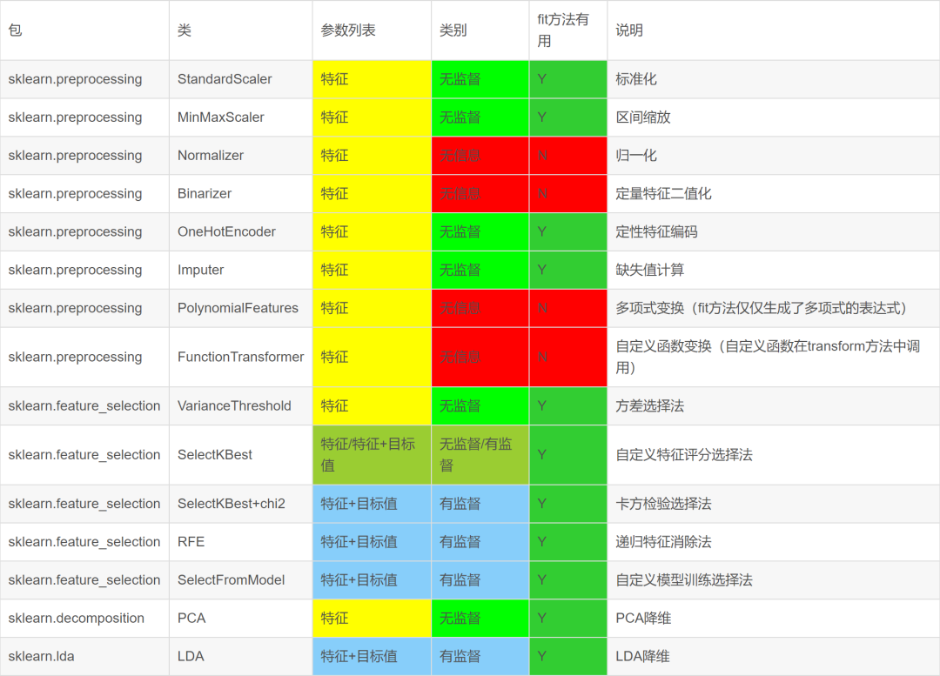Click the description starting with '自定义函数变换'
Image resolution: width=940 pixels, height=676 pixels.
[774, 358]
